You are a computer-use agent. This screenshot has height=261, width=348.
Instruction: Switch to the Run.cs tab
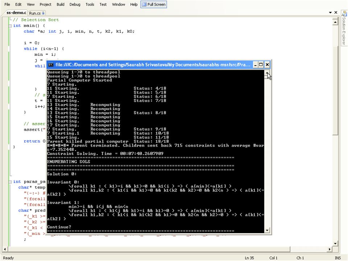(x=37, y=13)
